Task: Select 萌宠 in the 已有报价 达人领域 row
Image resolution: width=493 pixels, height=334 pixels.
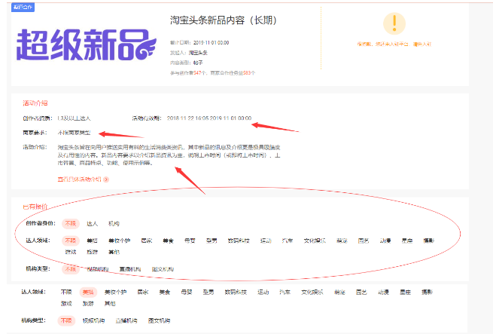Action: [x=342, y=241]
